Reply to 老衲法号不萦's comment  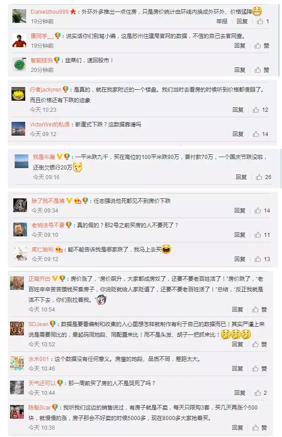[x=240, y=235]
